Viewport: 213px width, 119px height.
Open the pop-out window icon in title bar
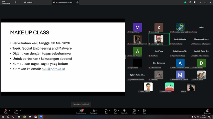coord(190,2)
